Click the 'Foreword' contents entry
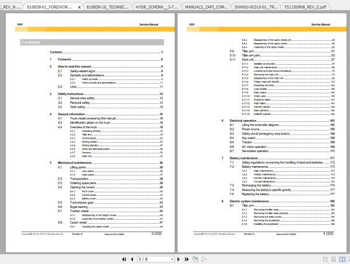Screen dimensions: 350x264 click(x=64, y=59)
